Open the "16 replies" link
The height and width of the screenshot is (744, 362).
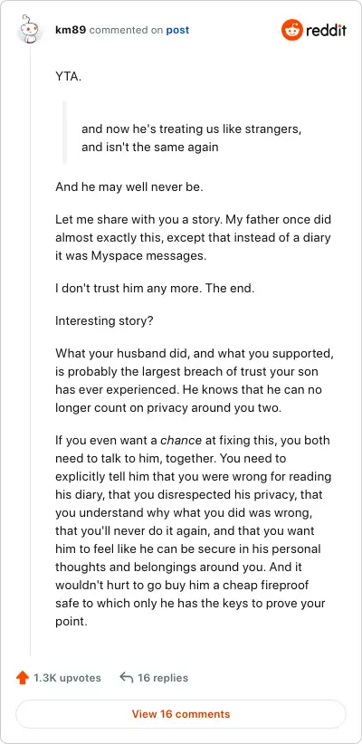pyautogui.click(x=163, y=678)
